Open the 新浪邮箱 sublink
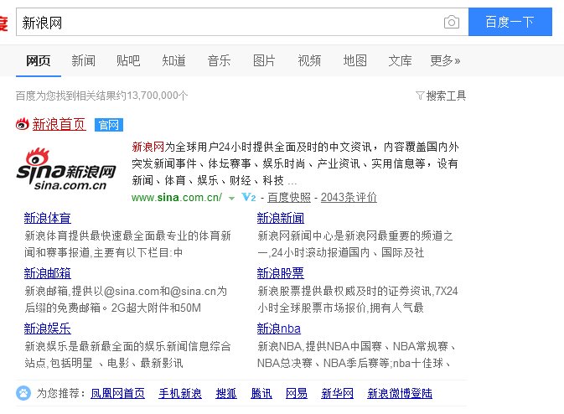Image resolution: width=564 pixels, height=414 pixels. pyautogui.click(x=48, y=273)
